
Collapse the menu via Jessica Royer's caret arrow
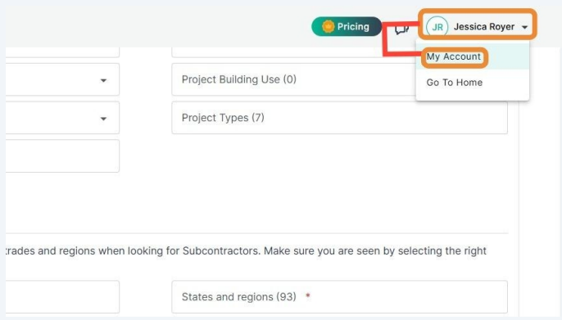(524, 27)
